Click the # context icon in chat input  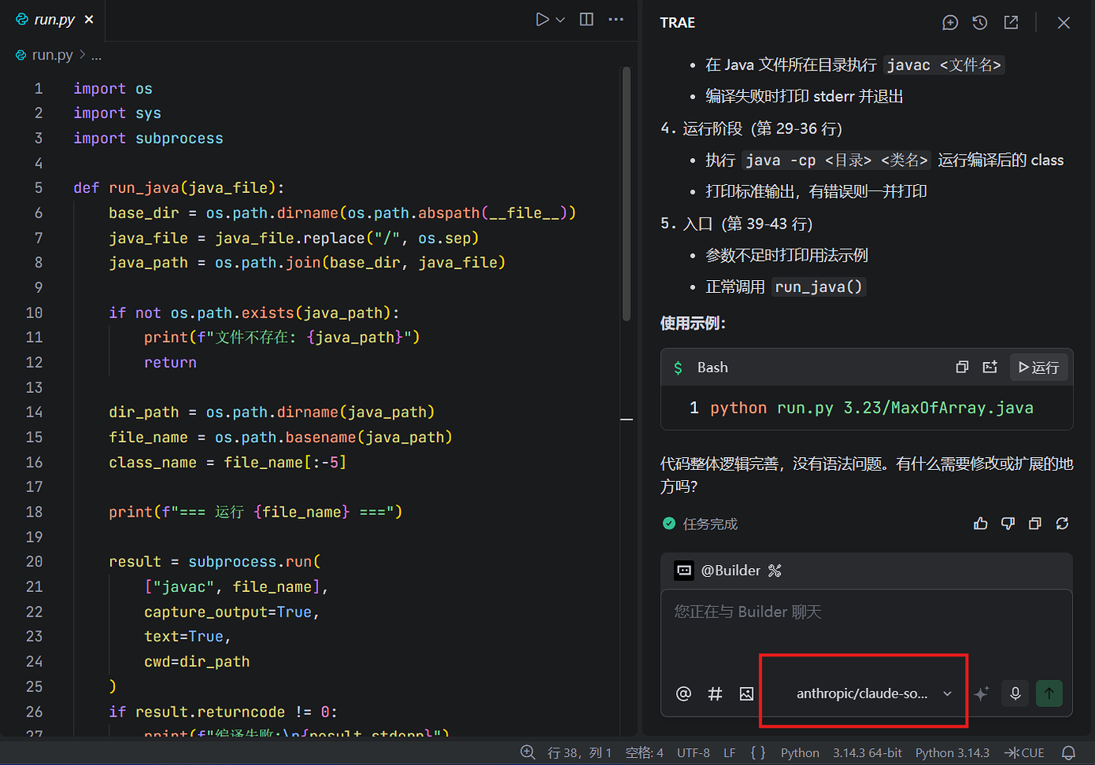715,694
